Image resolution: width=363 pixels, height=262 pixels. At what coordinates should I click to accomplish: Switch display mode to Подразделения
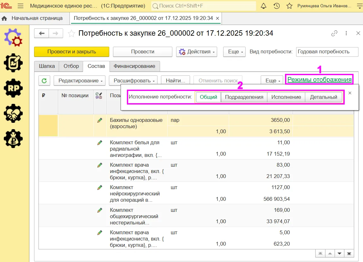click(244, 97)
